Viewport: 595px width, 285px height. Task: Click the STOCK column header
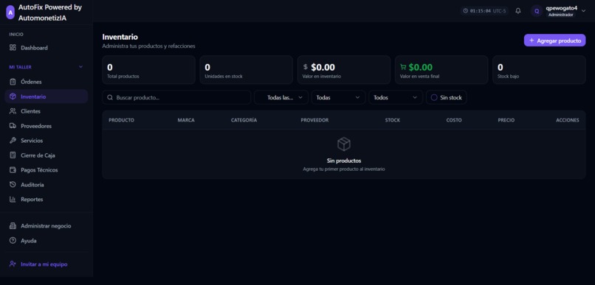(393, 120)
